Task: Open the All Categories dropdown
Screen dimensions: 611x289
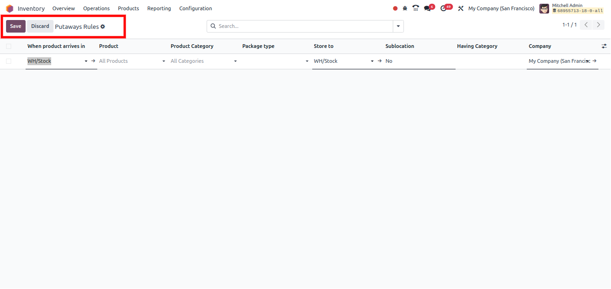Action: (x=235, y=61)
